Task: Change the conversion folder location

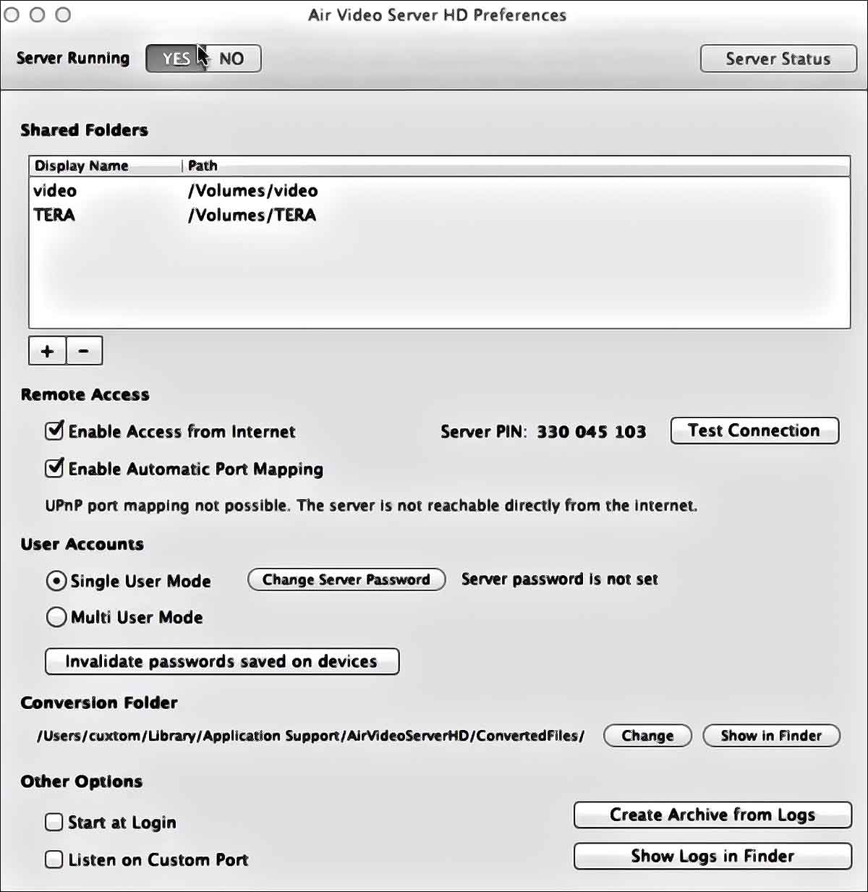Action: [647, 736]
